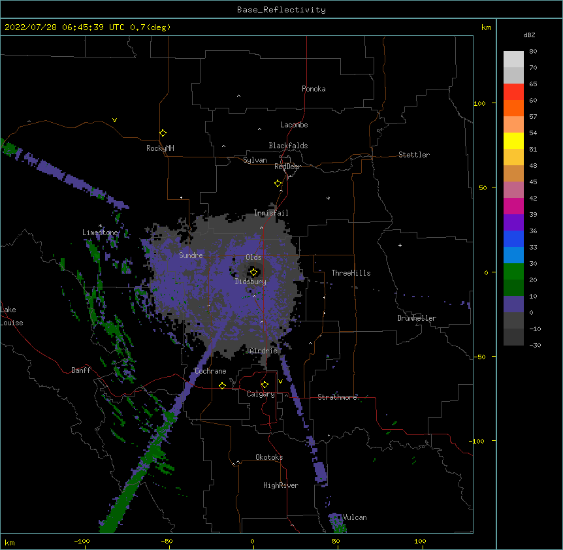
Task: Click the yellow diamond marker above Calgary label
Action: point(265,385)
